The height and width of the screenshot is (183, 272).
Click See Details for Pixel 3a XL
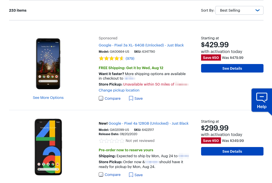(x=232, y=68)
